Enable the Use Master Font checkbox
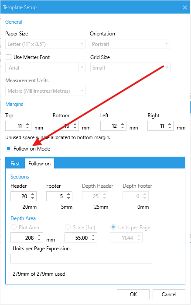The height and width of the screenshot is (305, 191). (x=8, y=57)
